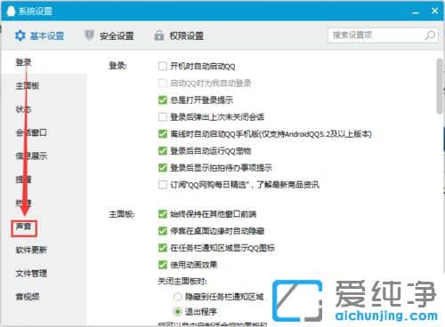Uncheck 登录后显示拍拍待办事项提示
The width and height of the screenshot is (445, 327).
point(163,168)
